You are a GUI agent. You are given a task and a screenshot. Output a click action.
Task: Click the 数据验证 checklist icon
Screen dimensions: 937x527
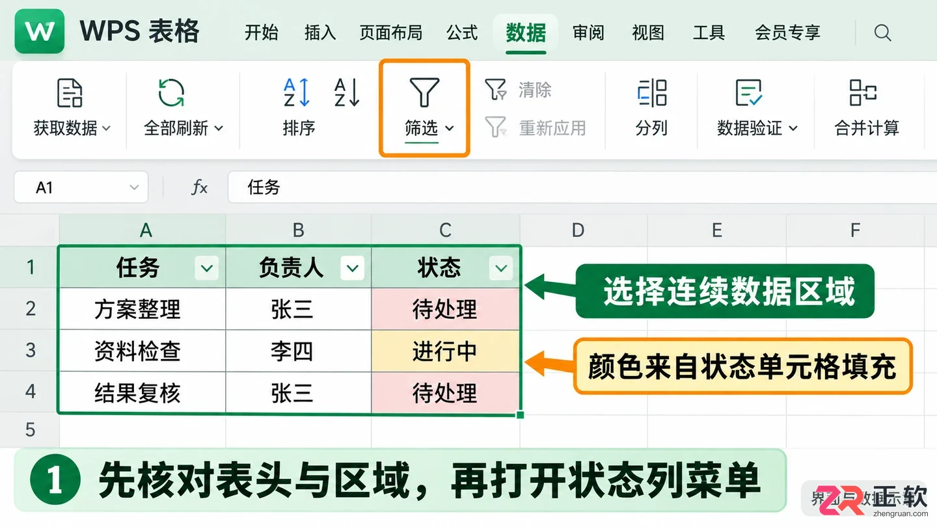click(x=749, y=93)
